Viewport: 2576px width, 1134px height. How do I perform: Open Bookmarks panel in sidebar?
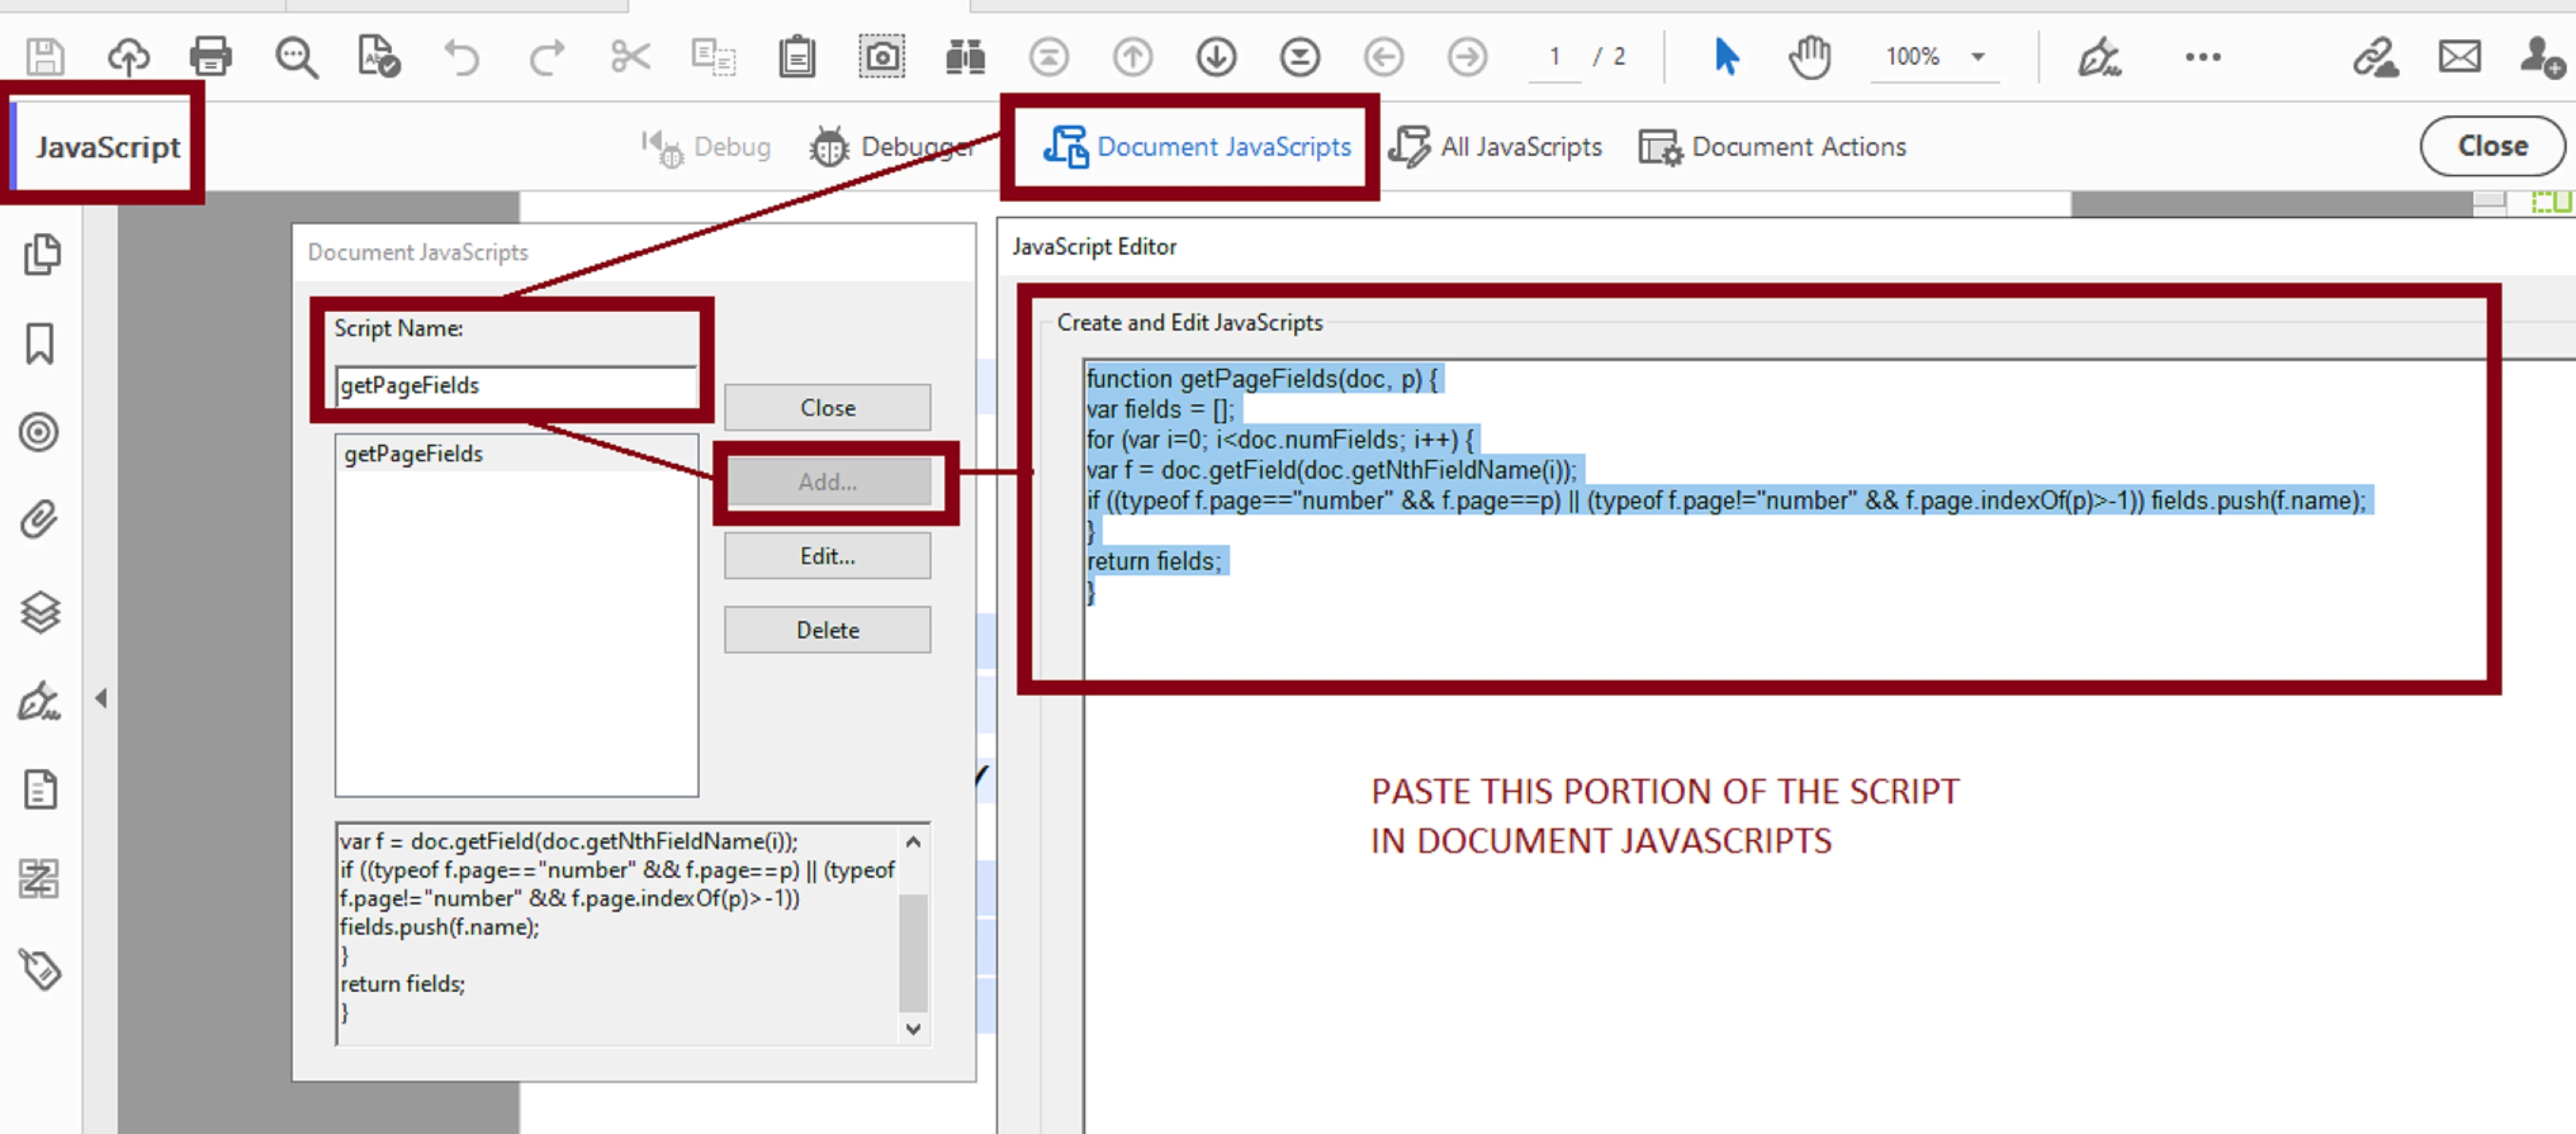coord(40,344)
